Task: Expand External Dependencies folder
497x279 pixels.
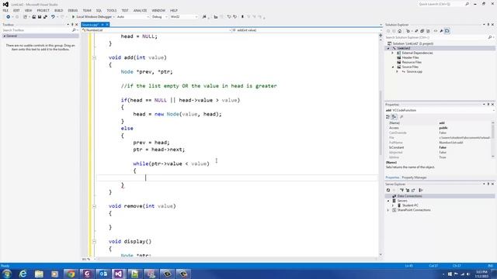Action: click(x=393, y=53)
